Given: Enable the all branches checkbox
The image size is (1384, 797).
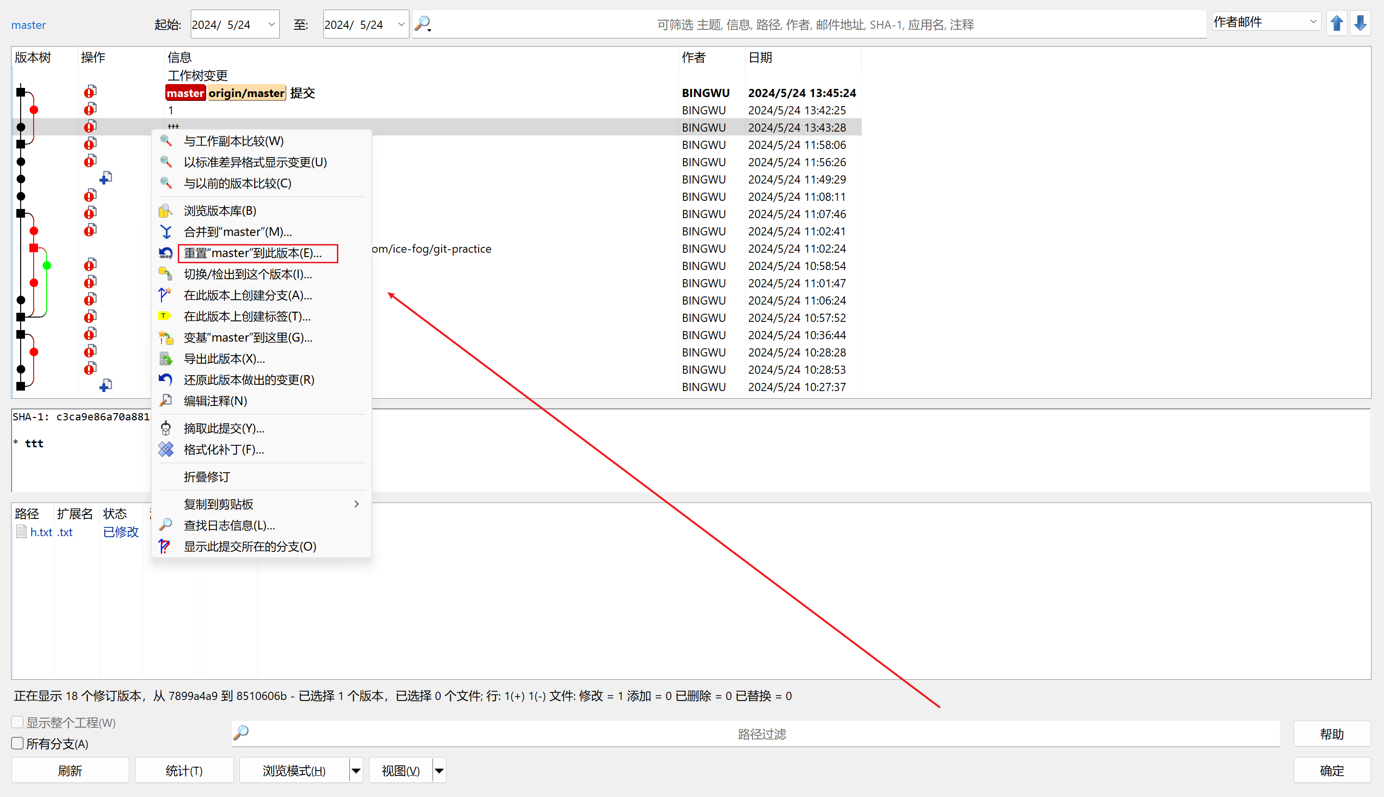Looking at the screenshot, I should pyautogui.click(x=17, y=743).
